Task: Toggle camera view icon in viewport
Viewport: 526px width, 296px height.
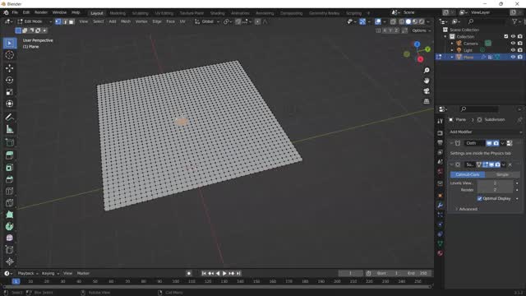Action: (427, 91)
